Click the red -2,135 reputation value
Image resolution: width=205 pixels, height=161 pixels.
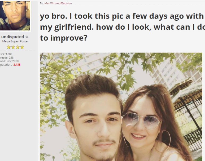click(x=16, y=65)
